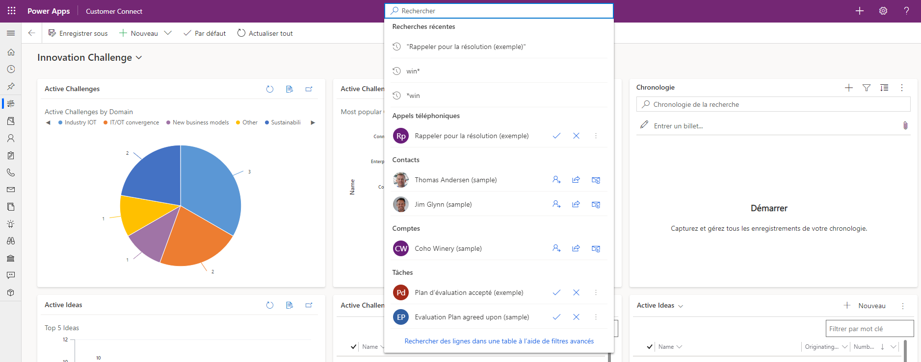Open the Active Ideas view dropdown chevron

point(681,306)
